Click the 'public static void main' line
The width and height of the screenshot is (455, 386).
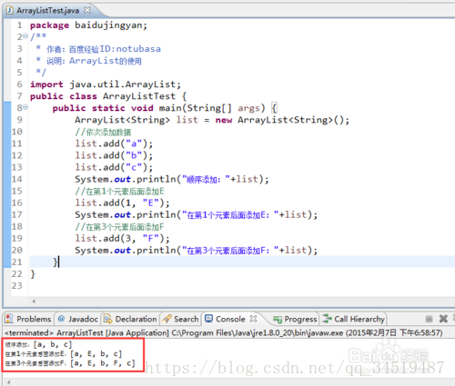[x=165, y=108]
